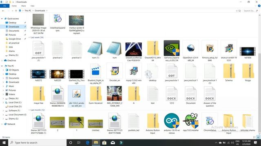Open the Videos folder in sidebar
The width and height of the screenshot is (261, 146).
(x=12, y=94)
